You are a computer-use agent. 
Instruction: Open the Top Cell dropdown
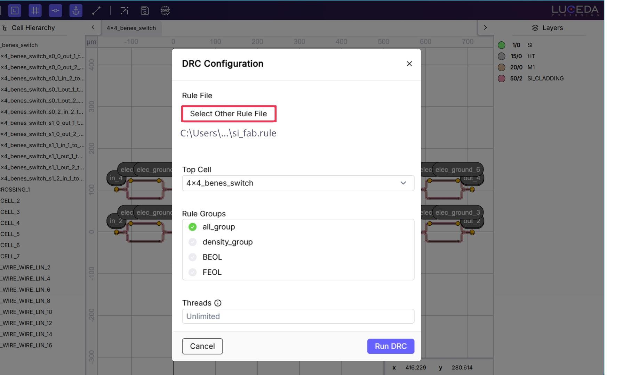click(298, 183)
